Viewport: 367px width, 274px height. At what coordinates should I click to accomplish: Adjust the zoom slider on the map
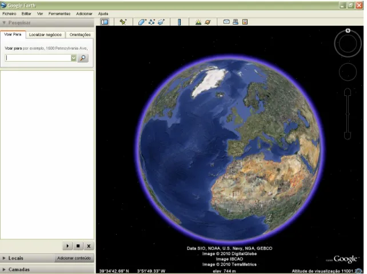[x=348, y=114]
